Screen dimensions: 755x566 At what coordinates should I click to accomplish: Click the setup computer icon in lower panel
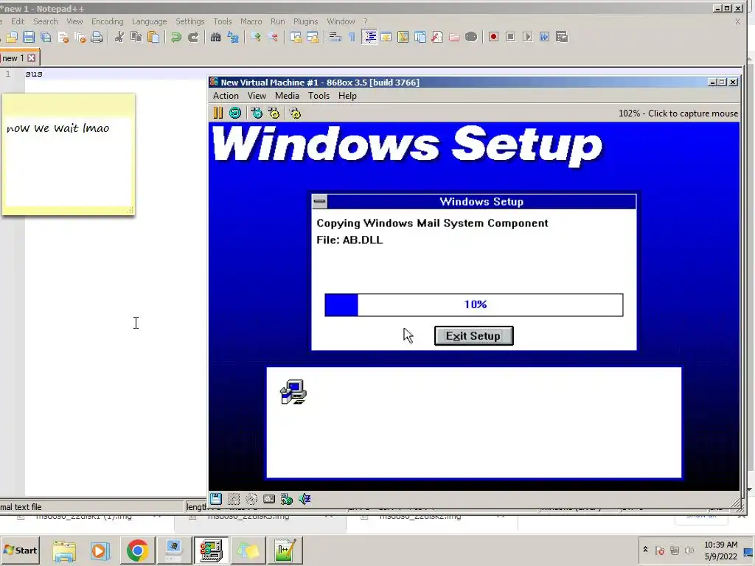[x=293, y=392]
